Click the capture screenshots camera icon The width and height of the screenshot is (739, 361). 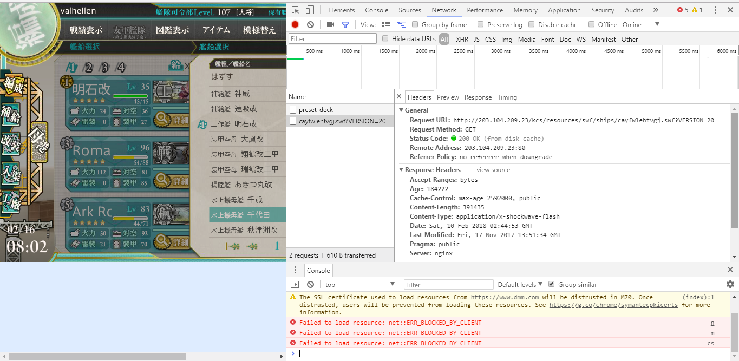[330, 24]
